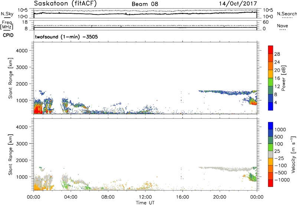Click the 04:00 time tick label

click(71, 197)
